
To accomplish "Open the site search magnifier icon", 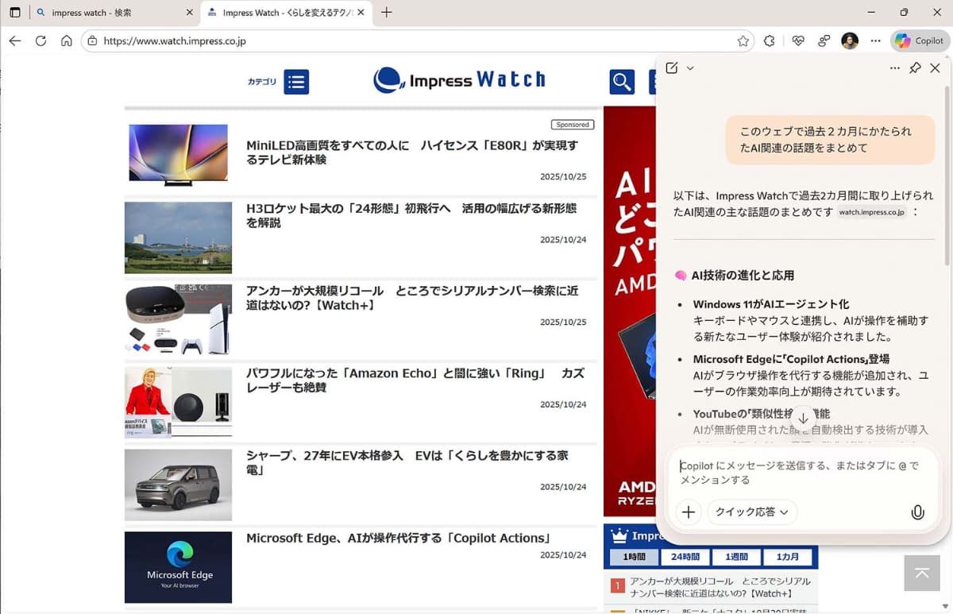I will pos(622,82).
